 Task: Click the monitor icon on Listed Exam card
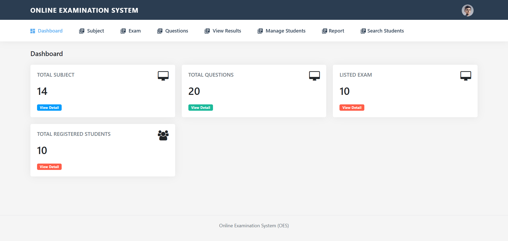(x=465, y=76)
